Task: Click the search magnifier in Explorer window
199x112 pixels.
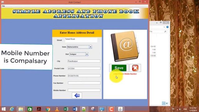Action: pos(165,31)
